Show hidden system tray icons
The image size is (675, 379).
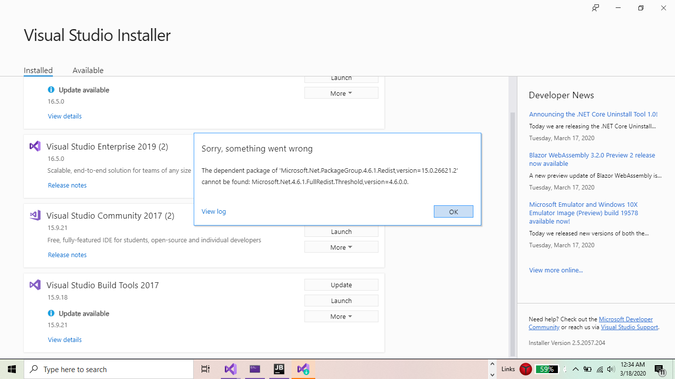click(x=575, y=369)
